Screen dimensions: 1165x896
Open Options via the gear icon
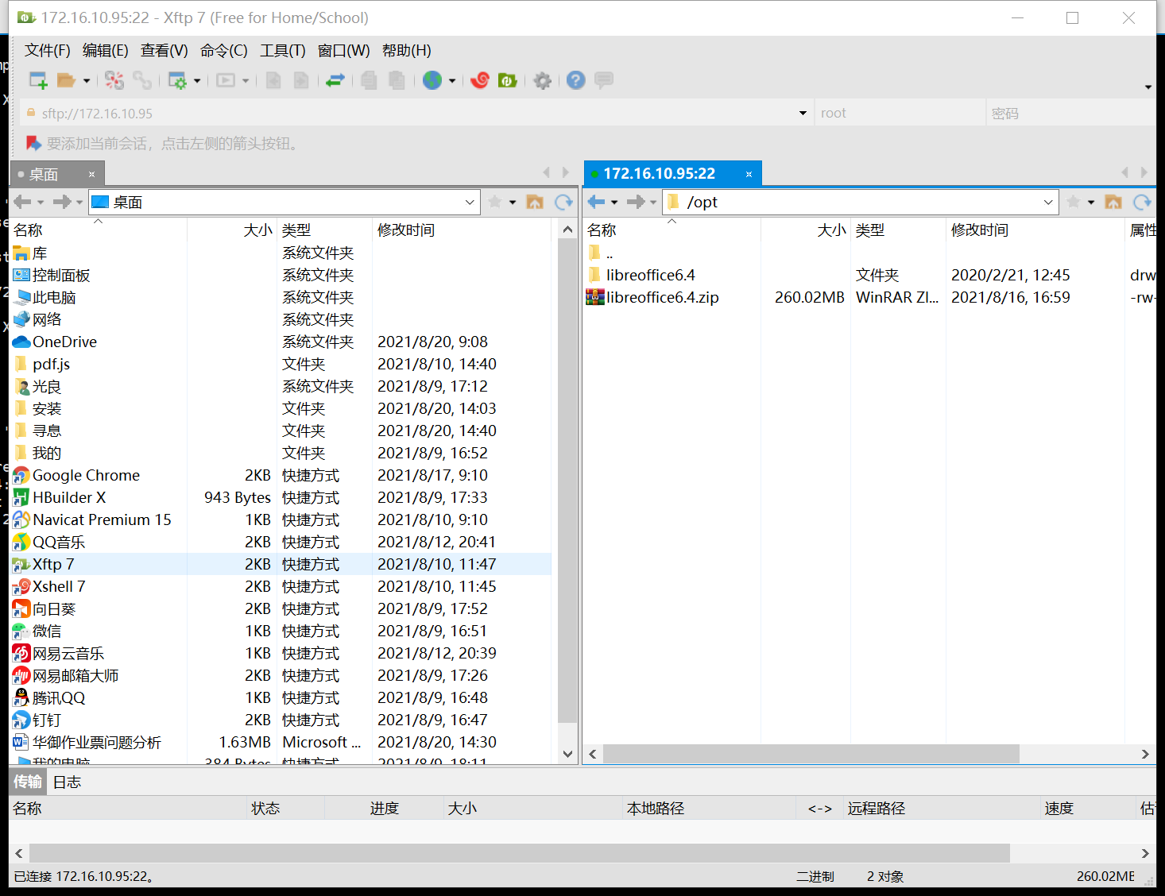[x=542, y=80]
